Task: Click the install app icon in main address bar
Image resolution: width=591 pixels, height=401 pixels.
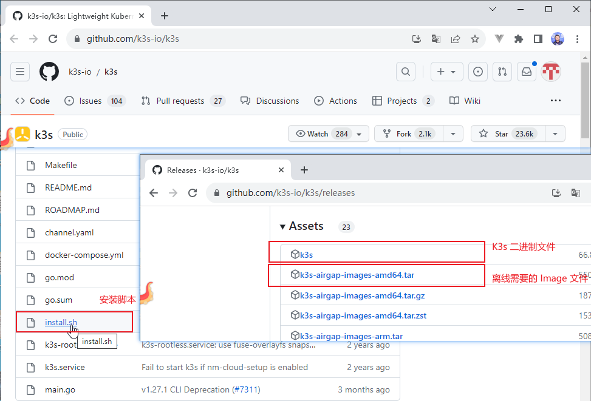Action: point(417,39)
